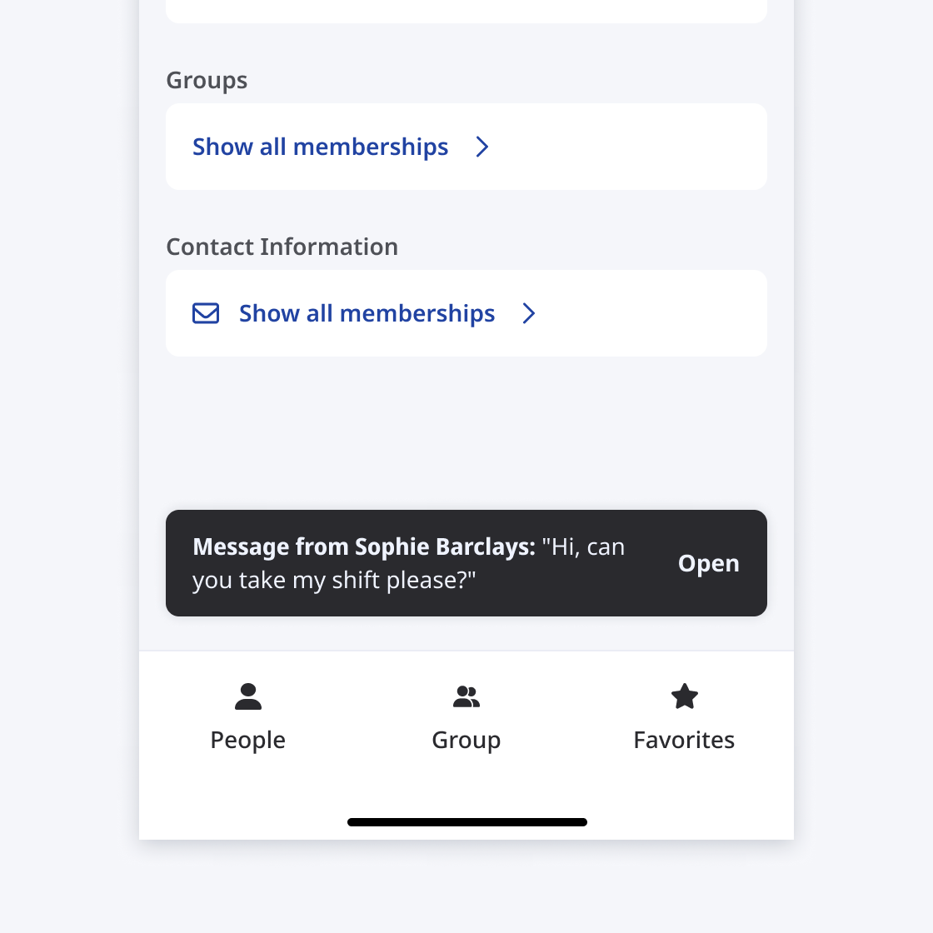Expand chevron in the Contact Information card
The height and width of the screenshot is (933, 933).
[x=529, y=314]
